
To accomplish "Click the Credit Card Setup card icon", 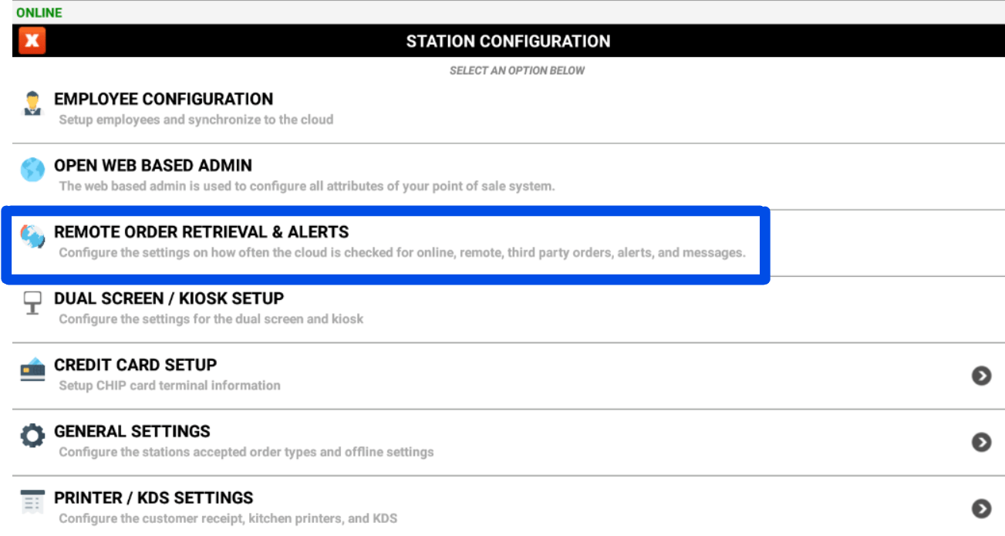I will [32, 370].
